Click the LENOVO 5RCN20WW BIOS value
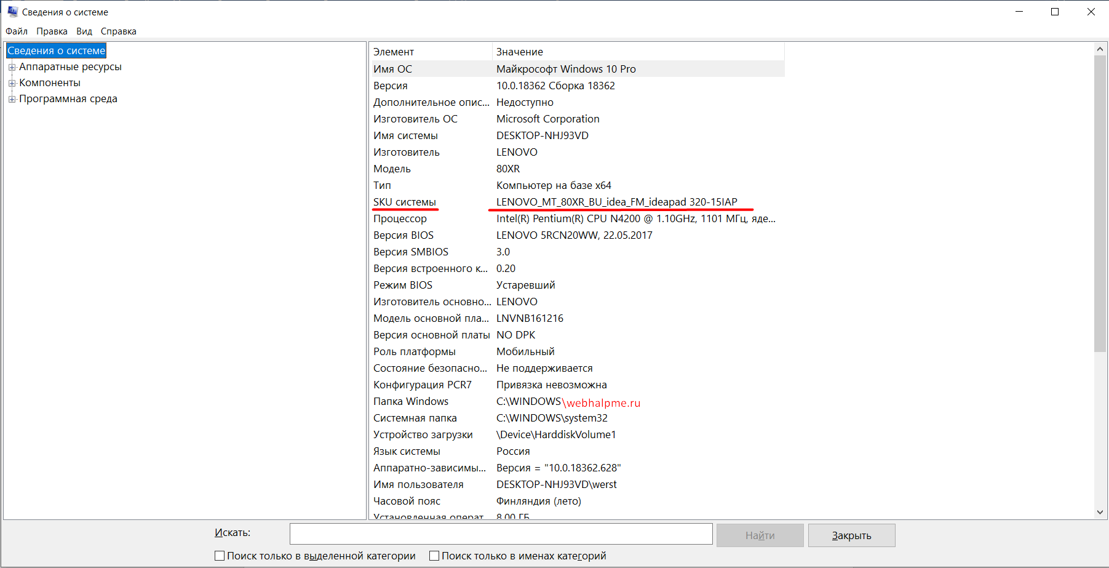Image resolution: width=1109 pixels, height=568 pixels. click(x=574, y=235)
